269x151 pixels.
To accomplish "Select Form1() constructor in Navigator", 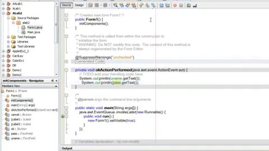I will point(16,96).
